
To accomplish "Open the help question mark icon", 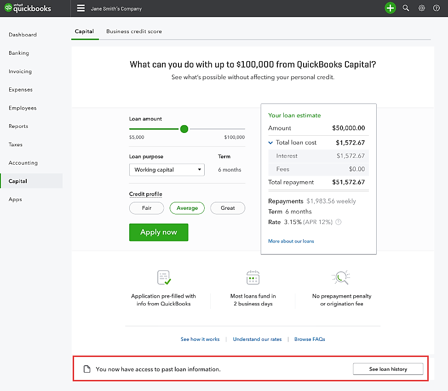I will coord(437,8).
